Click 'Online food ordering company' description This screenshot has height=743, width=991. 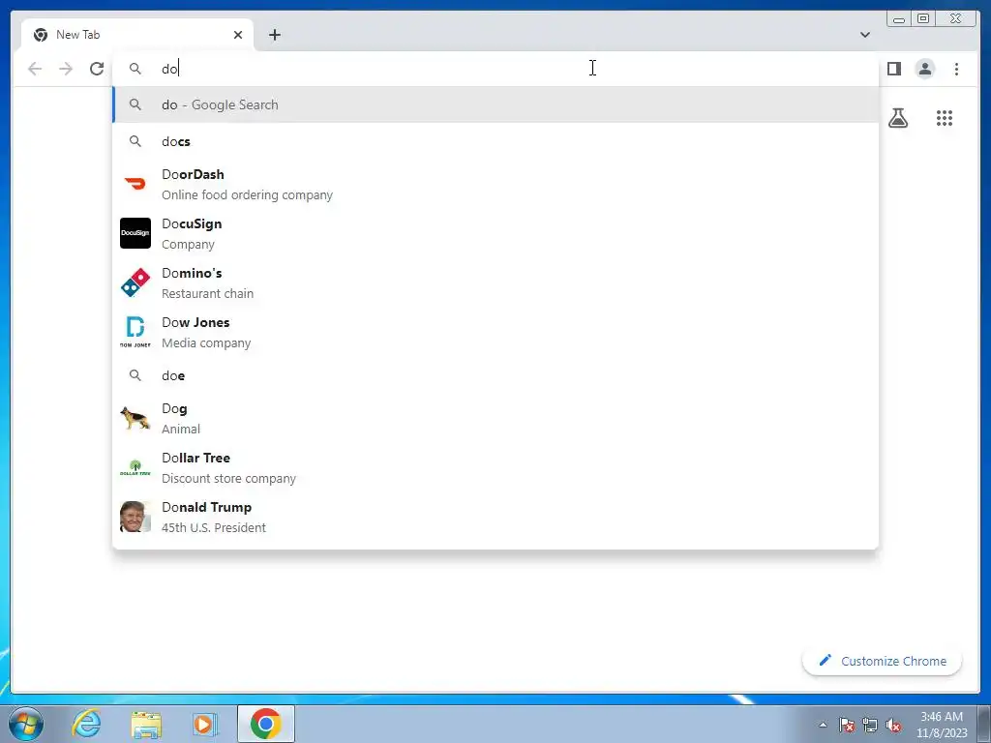pyautogui.click(x=247, y=195)
